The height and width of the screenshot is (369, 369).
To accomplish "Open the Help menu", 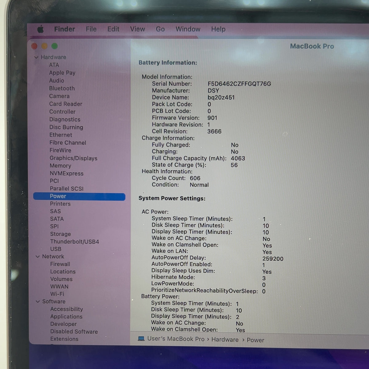I will (218, 29).
